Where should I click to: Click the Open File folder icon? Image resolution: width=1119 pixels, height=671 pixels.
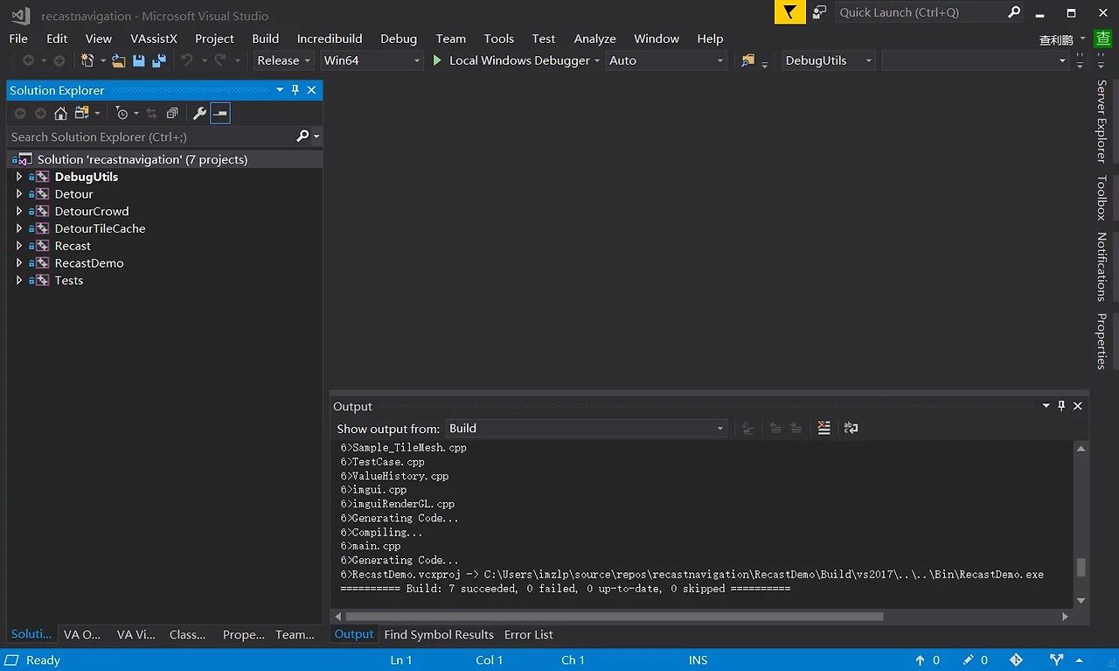(118, 60)
